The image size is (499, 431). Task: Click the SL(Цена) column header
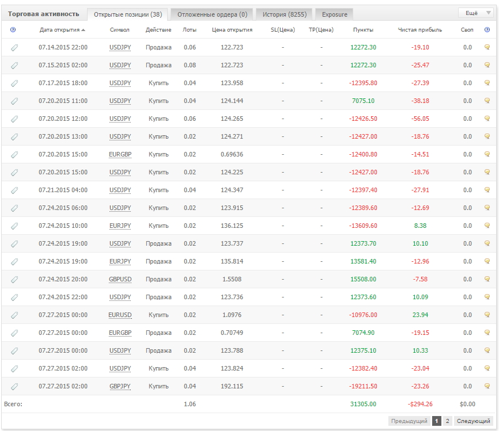tap(282, 30)
